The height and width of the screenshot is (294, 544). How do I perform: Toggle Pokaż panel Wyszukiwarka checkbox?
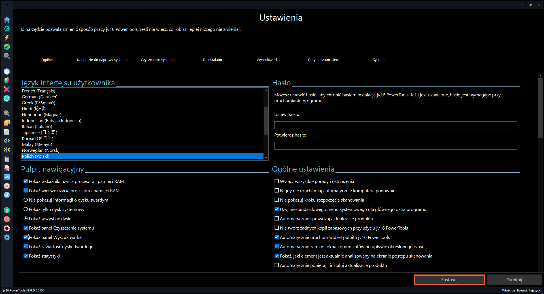coord(25,237)
